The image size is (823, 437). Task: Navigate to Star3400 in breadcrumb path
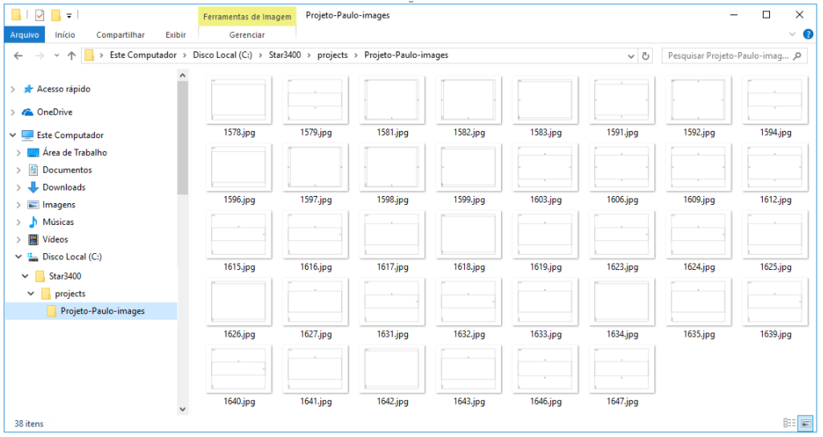click(x=285, y=55)
